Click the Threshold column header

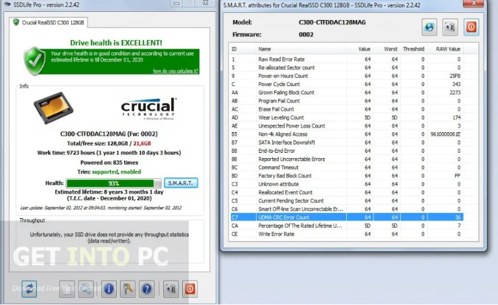[413, 49]
